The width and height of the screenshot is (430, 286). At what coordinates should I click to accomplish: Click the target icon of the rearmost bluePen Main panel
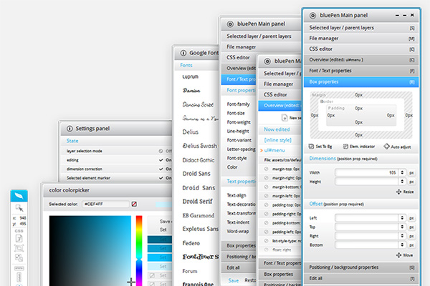[x=230, y=24]
